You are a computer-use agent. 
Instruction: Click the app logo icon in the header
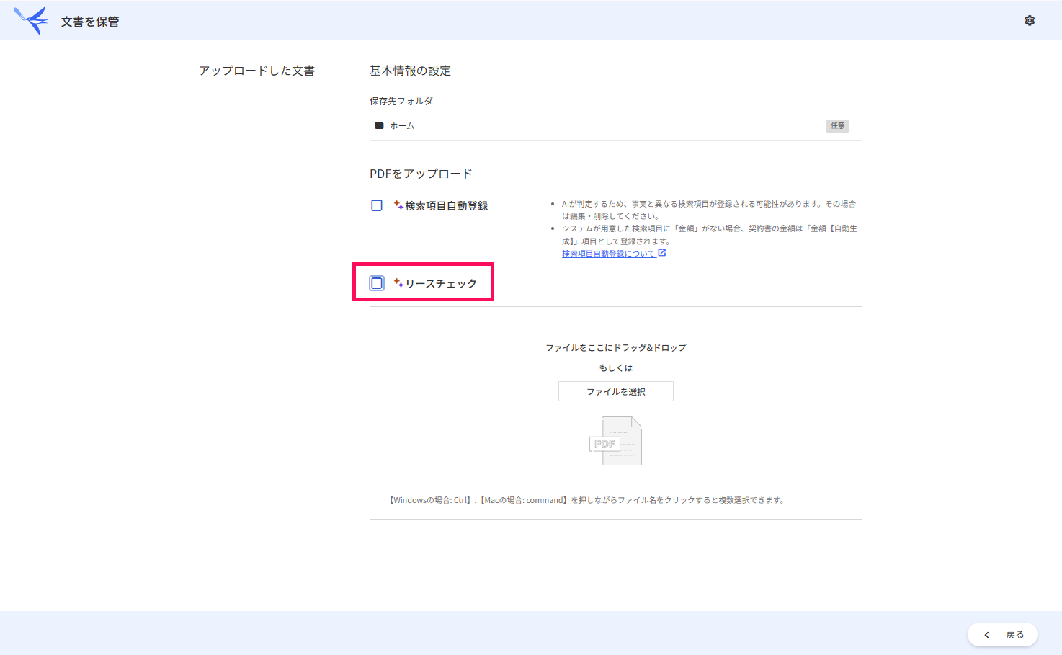click(x=30, y=19)
